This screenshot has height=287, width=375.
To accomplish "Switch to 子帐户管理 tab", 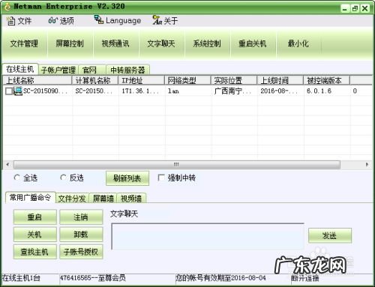I will (x=58, y=70).
